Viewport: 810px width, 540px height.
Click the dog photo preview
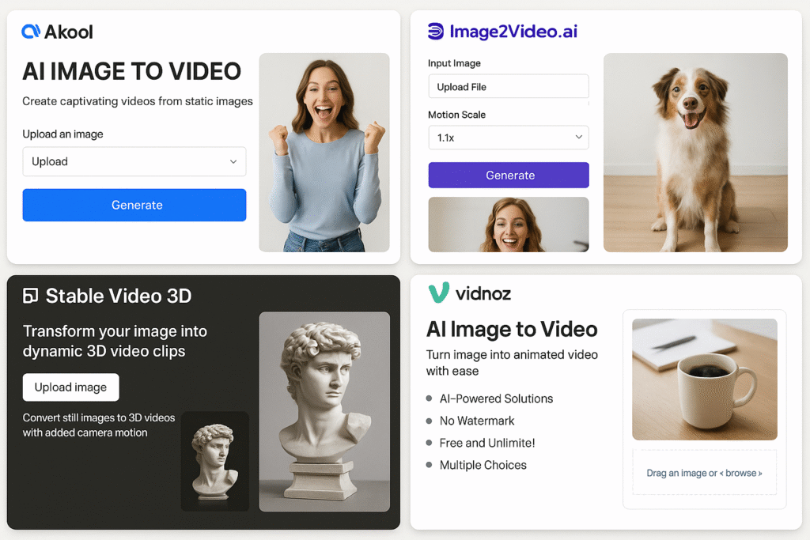click(695, 152)
